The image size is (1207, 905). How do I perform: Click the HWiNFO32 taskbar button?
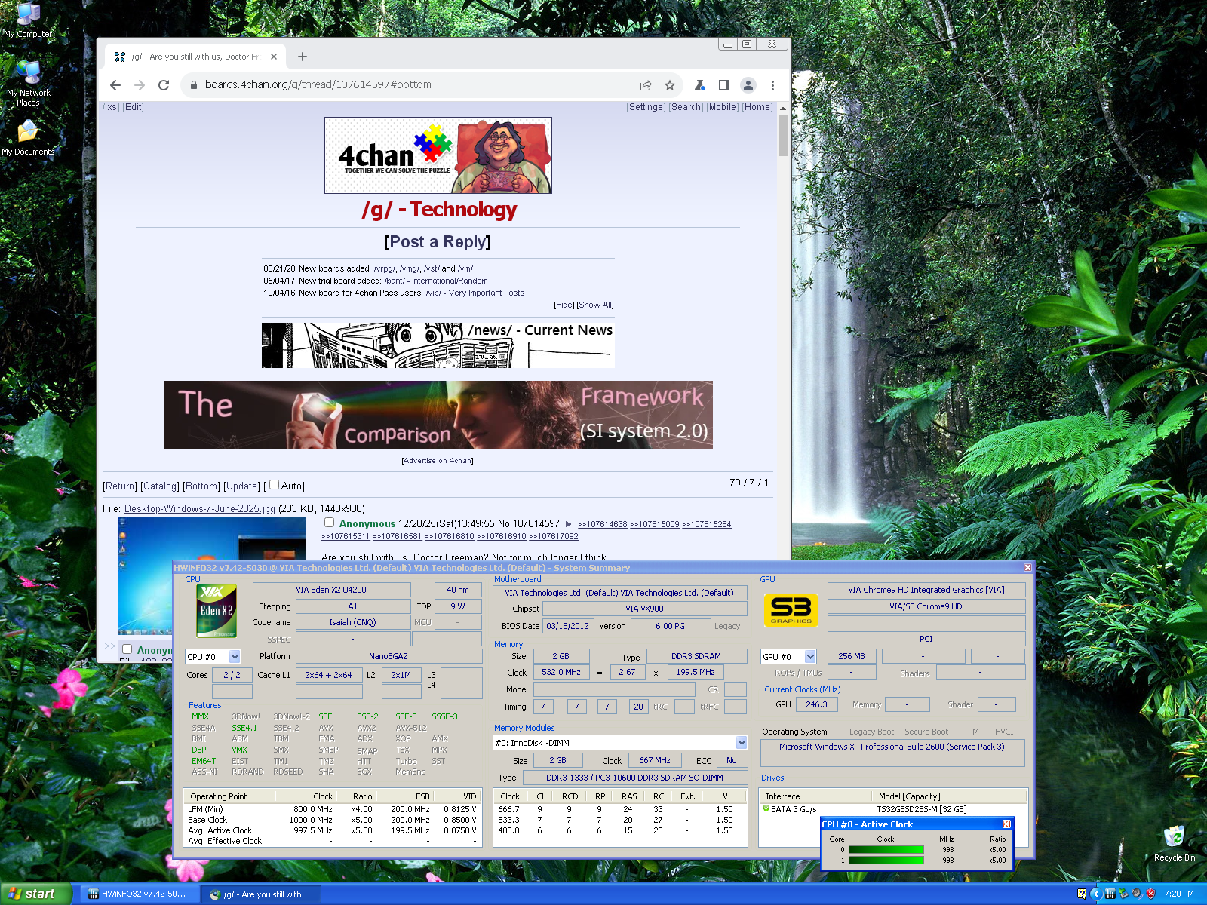pyautogui.click(x=141, y=894)
